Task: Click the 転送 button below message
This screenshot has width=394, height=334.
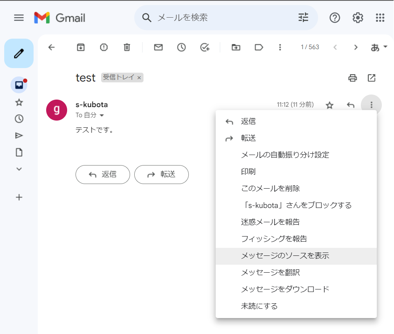Action: [162, 174]
